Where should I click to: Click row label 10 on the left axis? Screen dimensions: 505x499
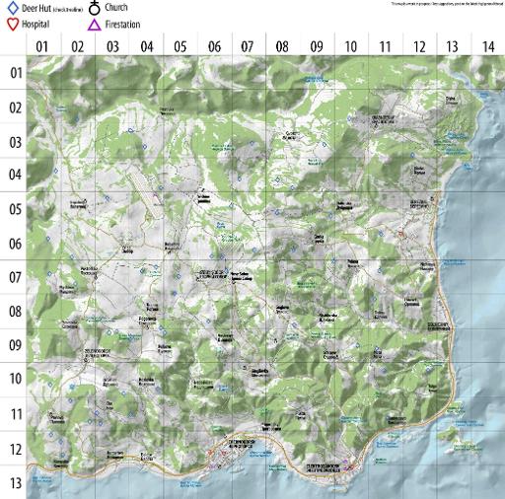[x=16, y=379]
